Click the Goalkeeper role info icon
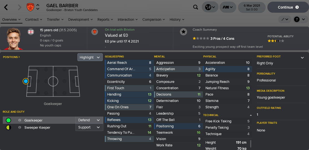 20,120
